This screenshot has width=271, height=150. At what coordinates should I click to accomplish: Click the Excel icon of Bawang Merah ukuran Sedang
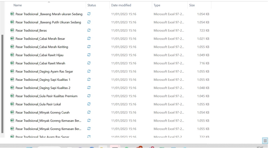[12, 14]
